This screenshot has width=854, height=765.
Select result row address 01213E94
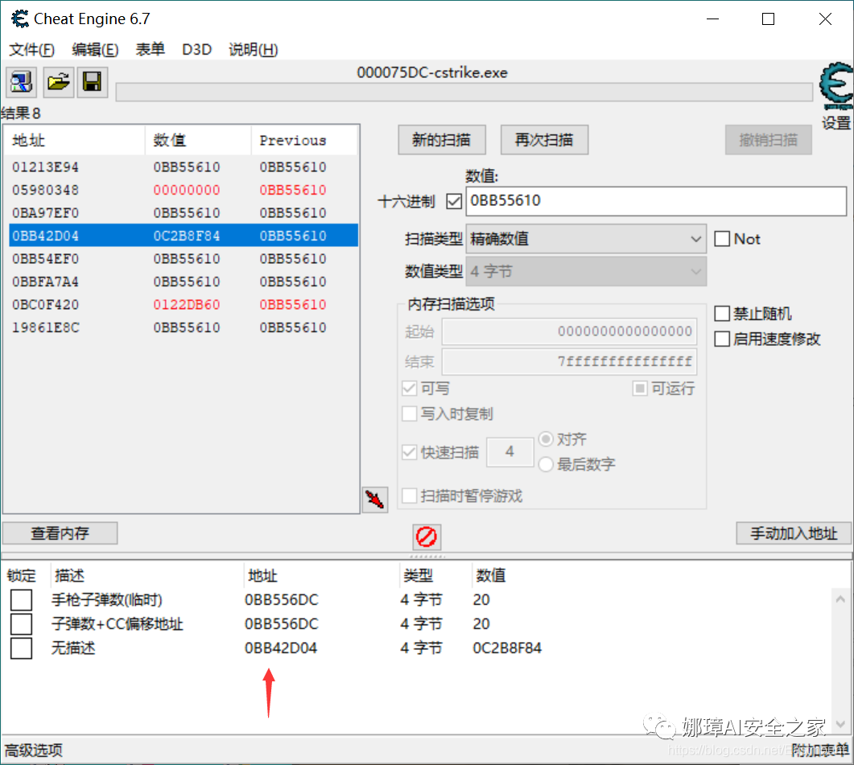click(x=184, y=167)
